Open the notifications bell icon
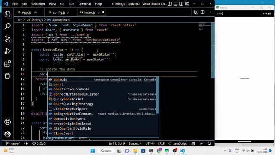 [x=209, y=143]
